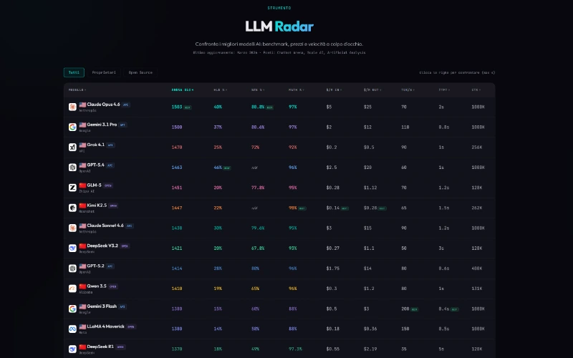
Task: Click the 150 tok/s value for LLaMA 4 Maverick
Action: [405, 329]
